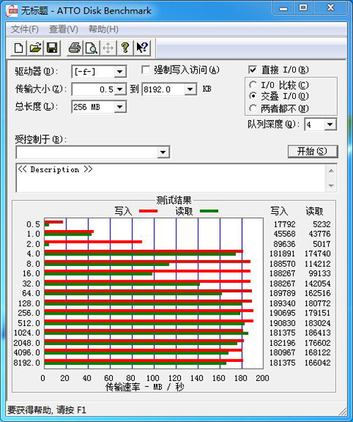The width and height of the screenshot is (353, 422).
Task: Click read value 43776 for 1.0 row
Action: click(x=320, y=234)
